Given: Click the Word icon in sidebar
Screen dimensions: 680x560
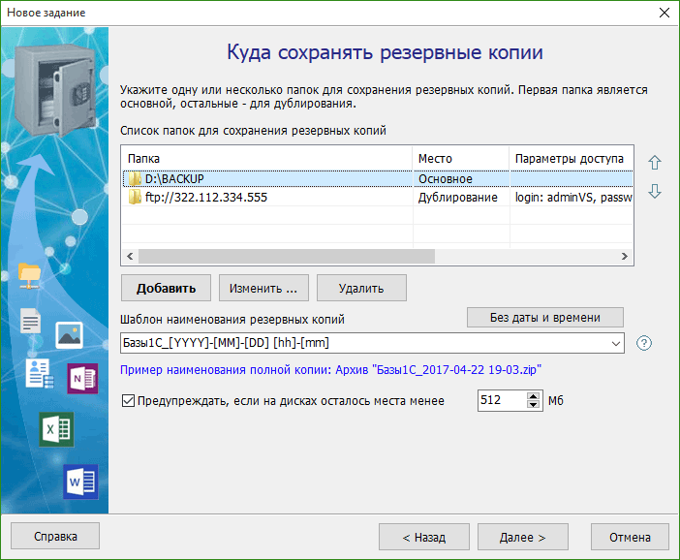Looking at the screenshot, I should coord(80,482).
